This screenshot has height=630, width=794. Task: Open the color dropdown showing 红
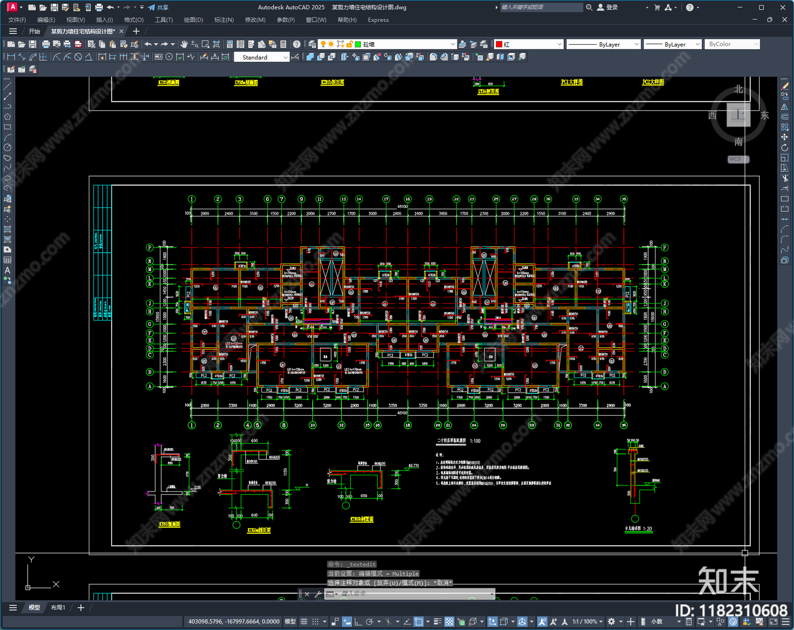(x=529, y=44)
